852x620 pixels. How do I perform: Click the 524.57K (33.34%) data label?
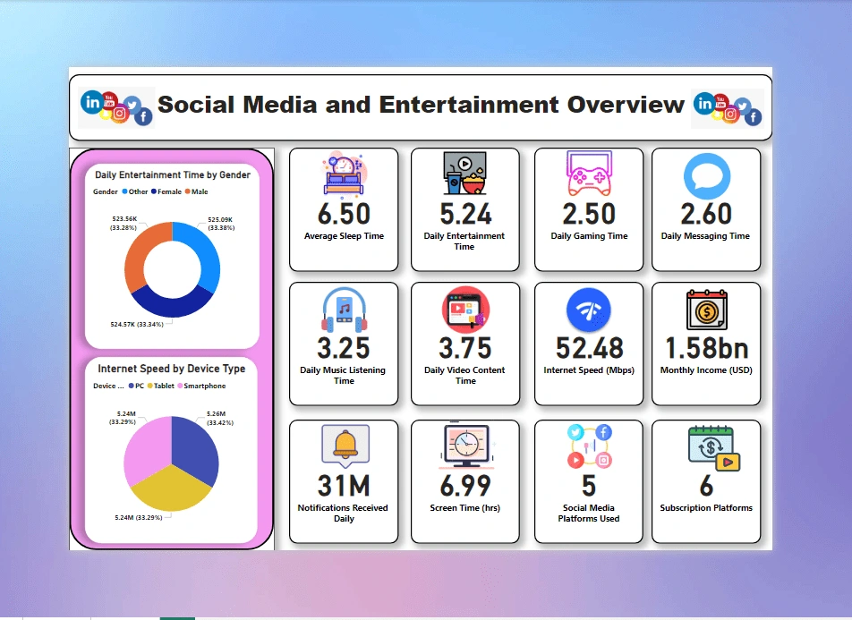click(137, 325)
